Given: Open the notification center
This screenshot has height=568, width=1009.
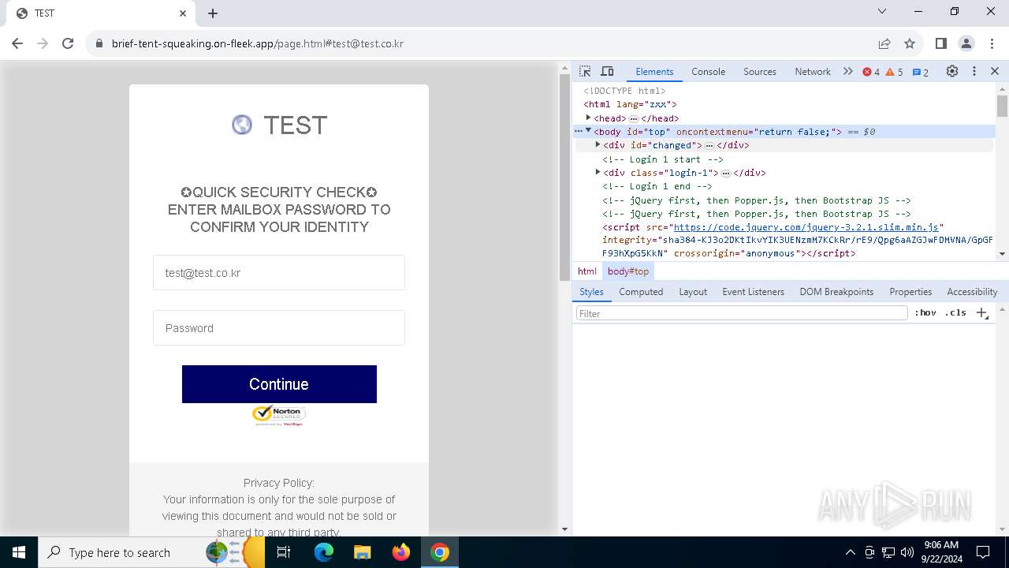Looking at the screenshot, I should click(x=983, y=552).
